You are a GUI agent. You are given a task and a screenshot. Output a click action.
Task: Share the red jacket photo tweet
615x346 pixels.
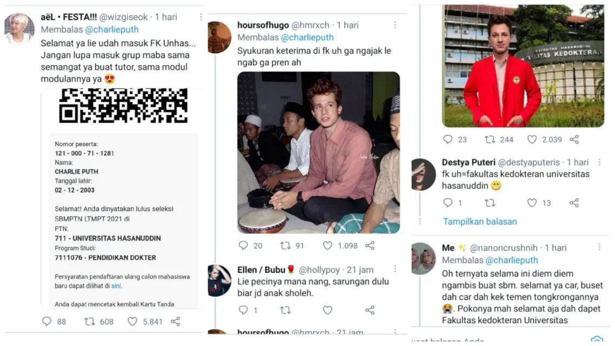574,139
